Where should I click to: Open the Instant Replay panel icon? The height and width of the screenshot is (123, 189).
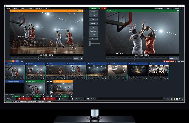point(164,61)
